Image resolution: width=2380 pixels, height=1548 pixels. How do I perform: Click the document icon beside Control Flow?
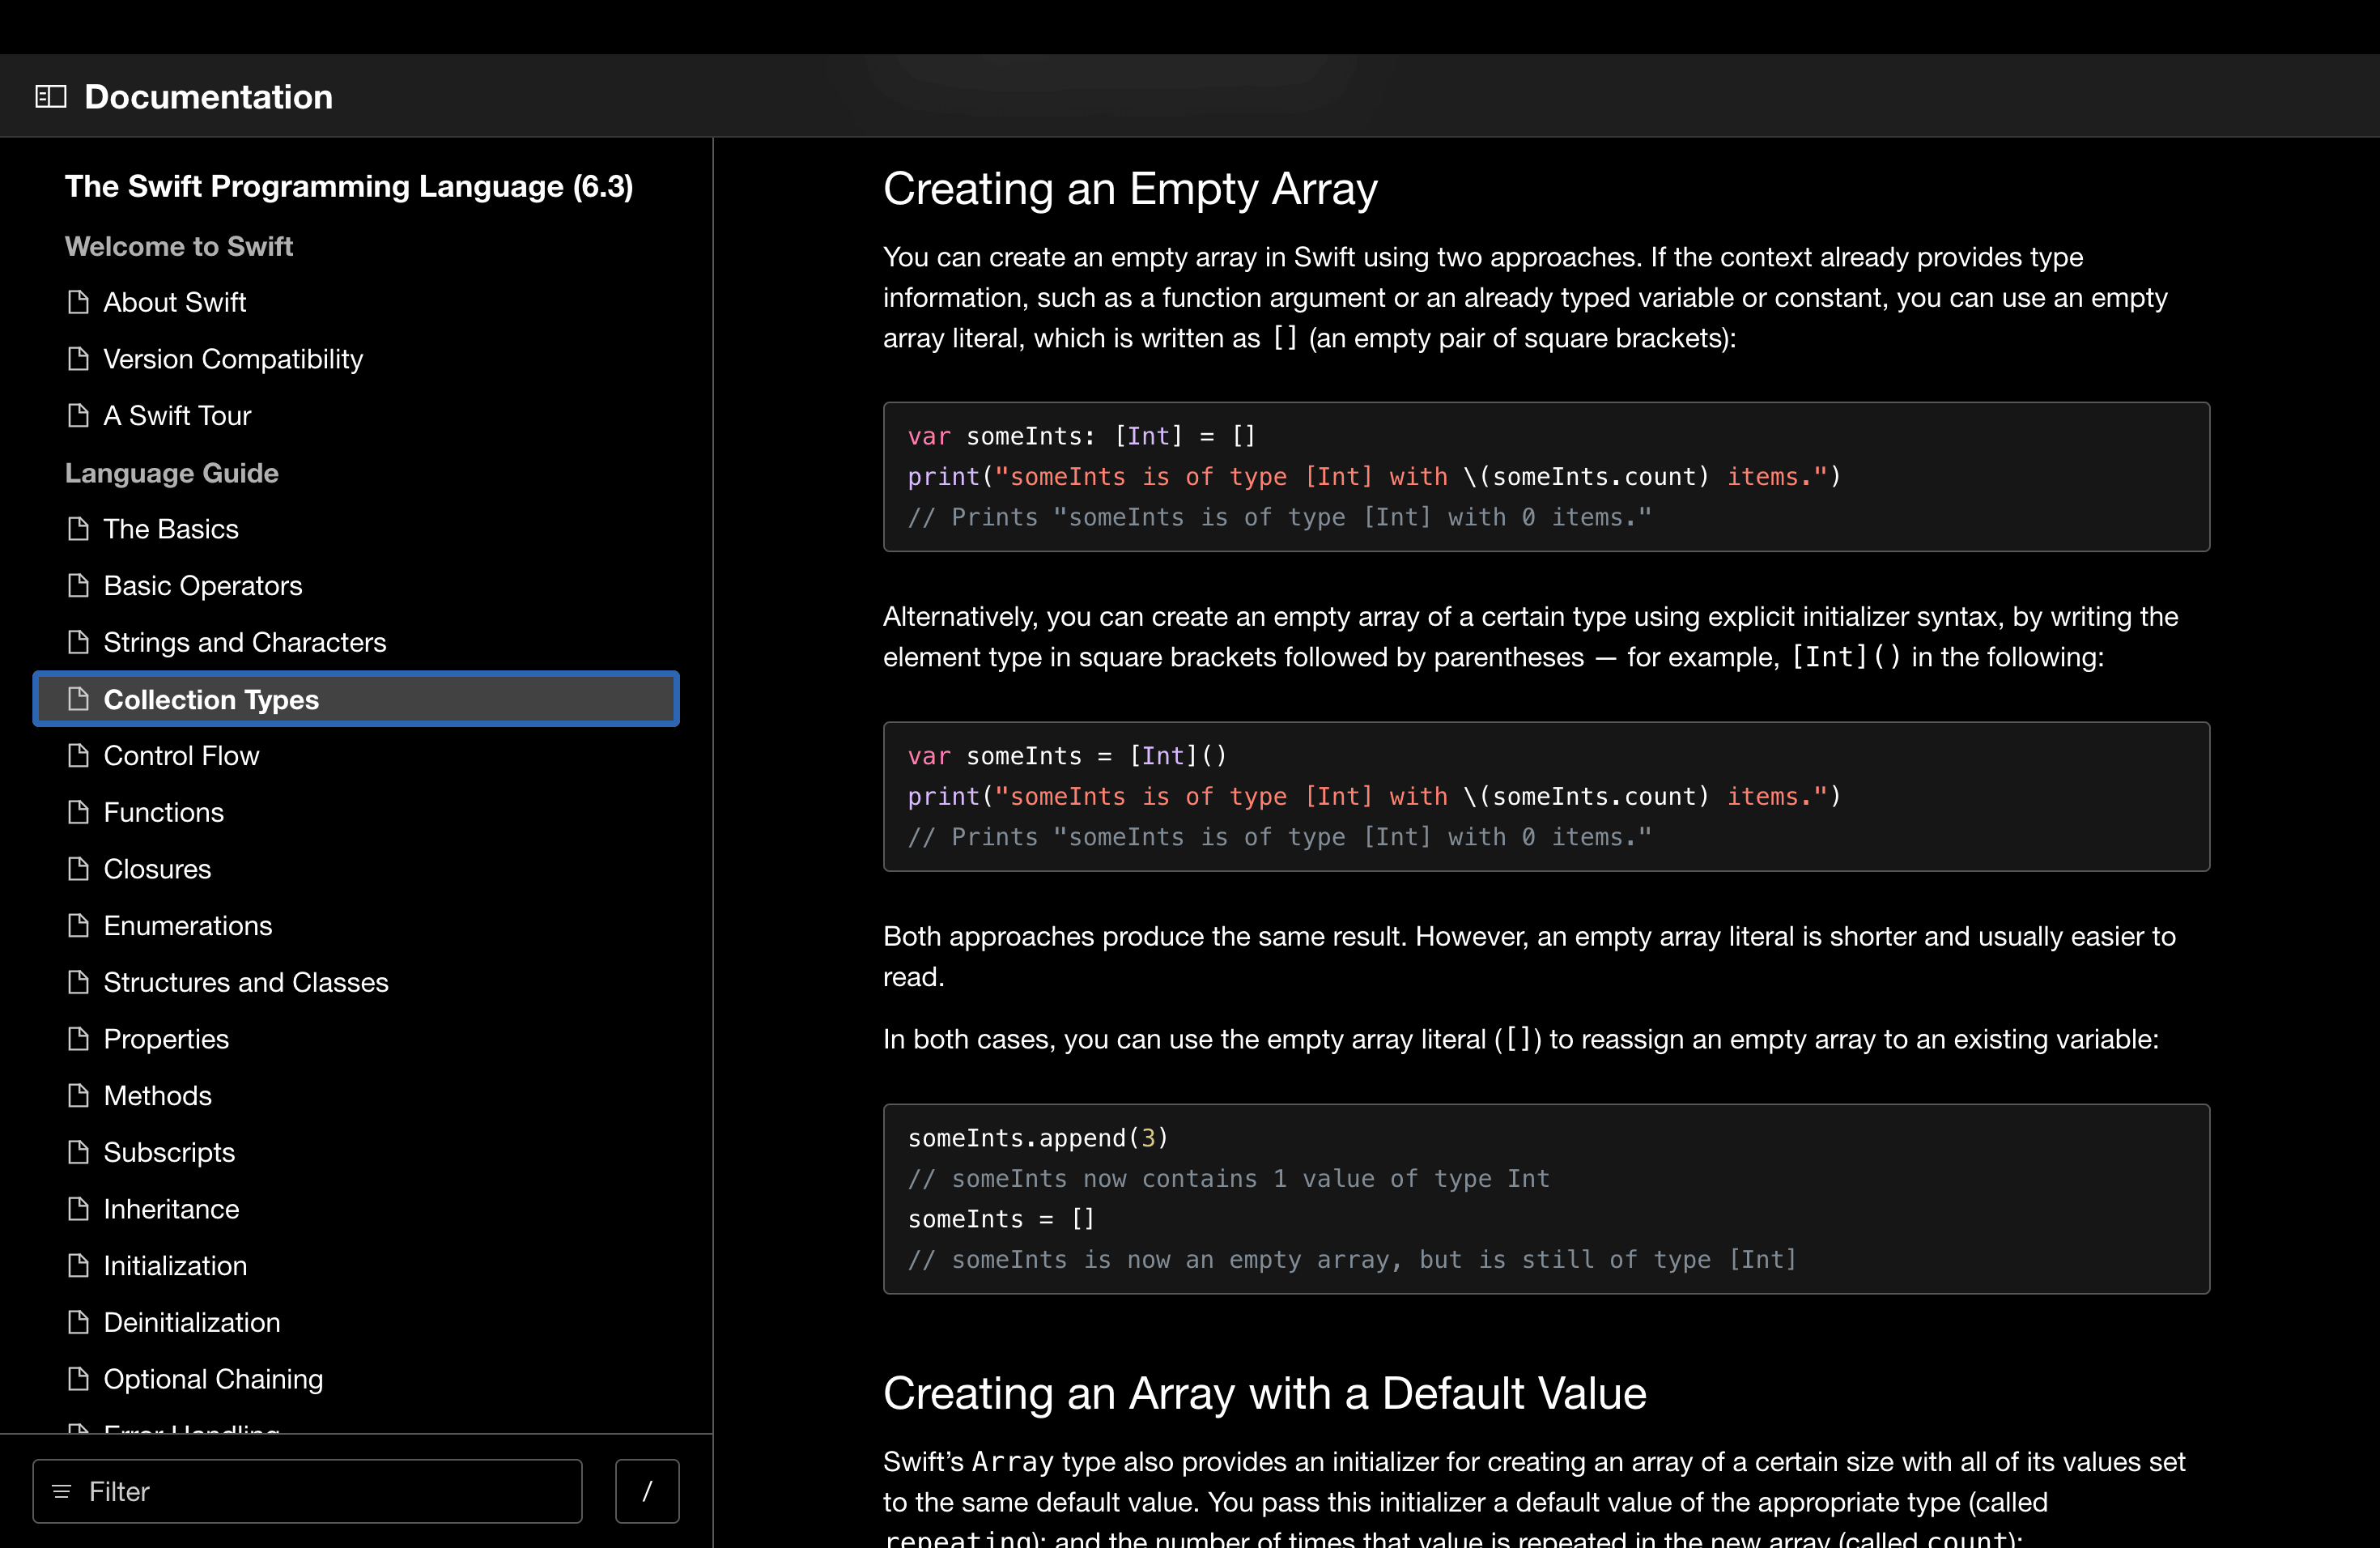point(78,756)
